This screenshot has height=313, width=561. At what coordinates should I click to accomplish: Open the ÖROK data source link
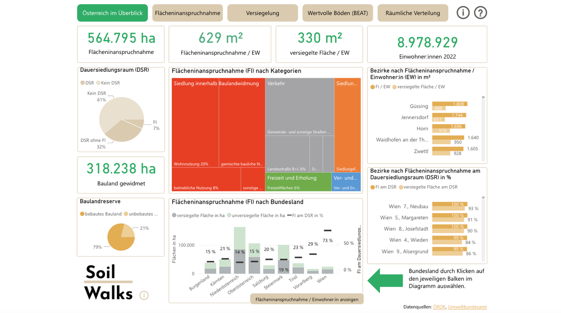click(x=439, y=307)
